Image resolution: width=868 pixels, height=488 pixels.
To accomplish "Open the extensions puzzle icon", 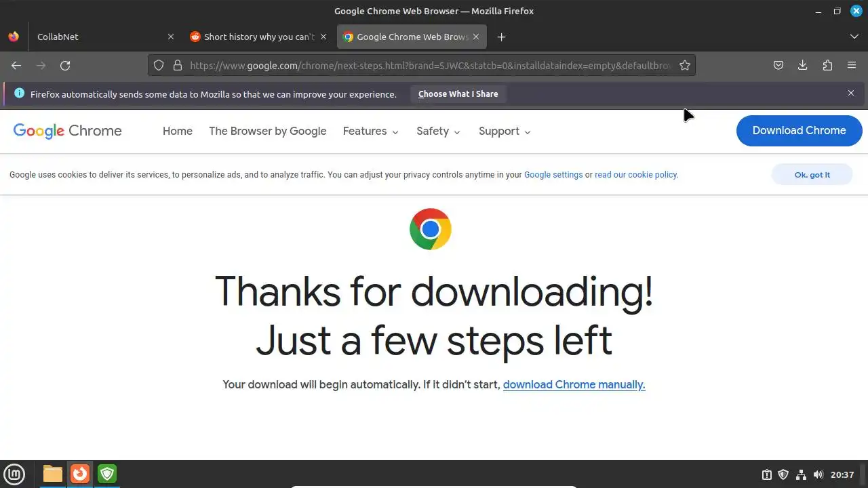I will 827,65.
